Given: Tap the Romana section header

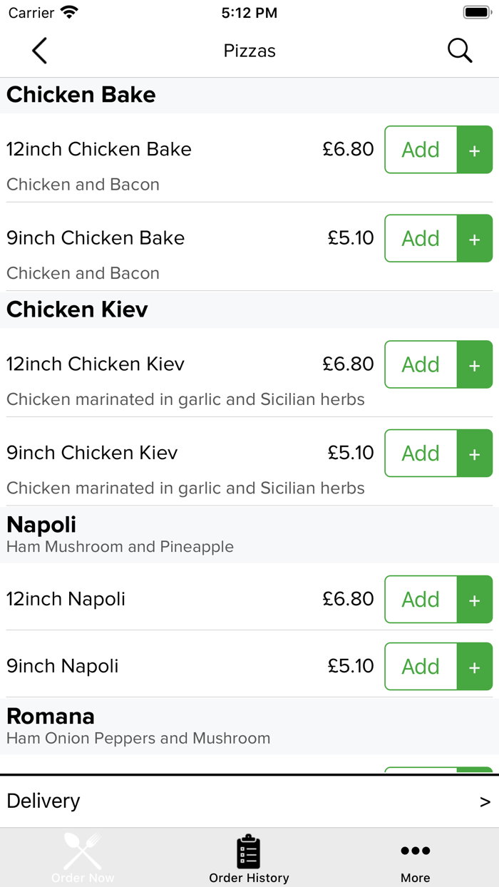Looking at the screenshot, I should click(51, 717).
